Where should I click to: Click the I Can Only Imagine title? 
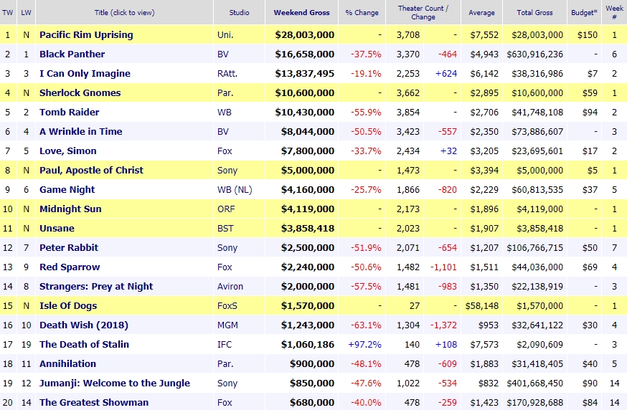[85, 74]
